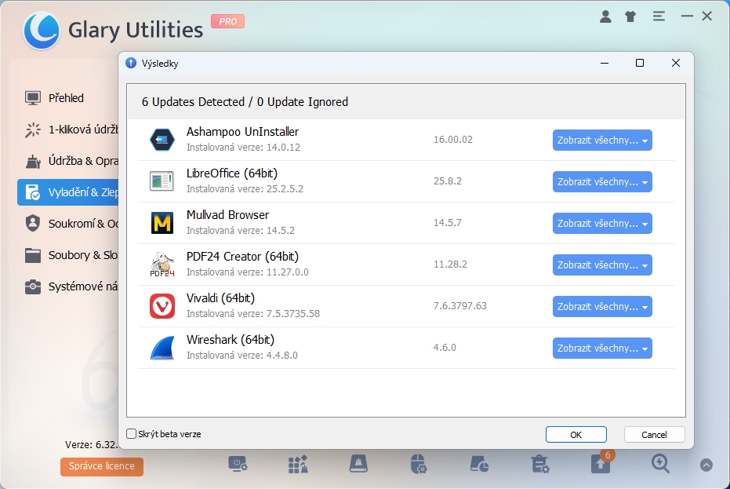Open the disk cleaner drive icon
Image resolution: width=730 pixels, height=489 pixels.
358,464
